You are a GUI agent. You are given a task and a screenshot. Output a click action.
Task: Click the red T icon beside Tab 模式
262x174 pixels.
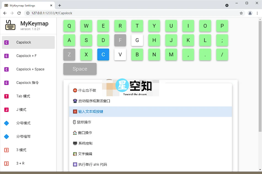[6, 96]
